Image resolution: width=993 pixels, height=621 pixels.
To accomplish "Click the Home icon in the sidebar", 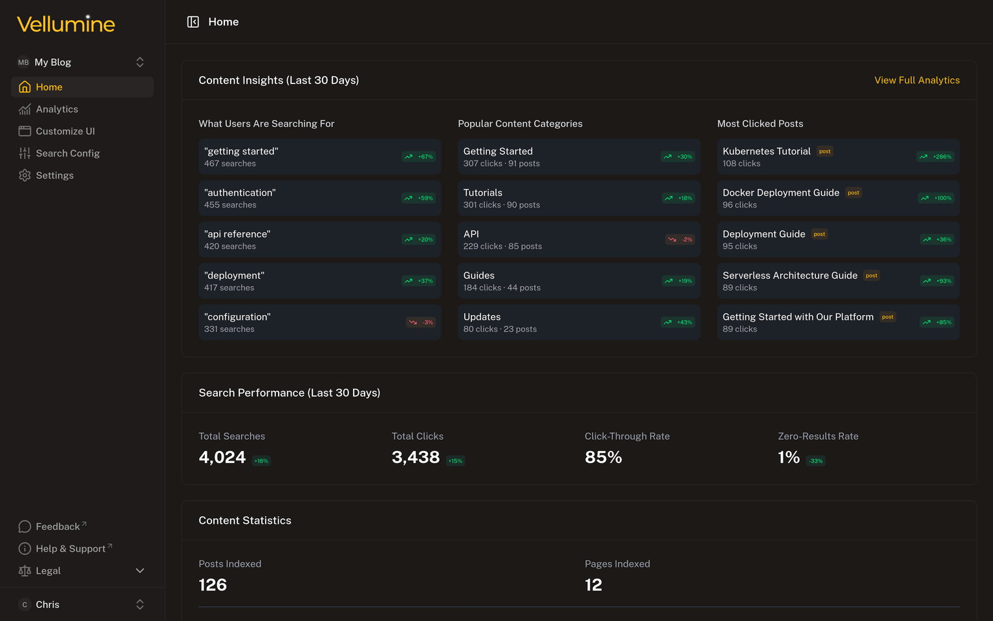I will tap(24, 87).
